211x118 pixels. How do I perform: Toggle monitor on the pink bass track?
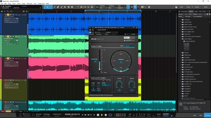coord(13,58)
